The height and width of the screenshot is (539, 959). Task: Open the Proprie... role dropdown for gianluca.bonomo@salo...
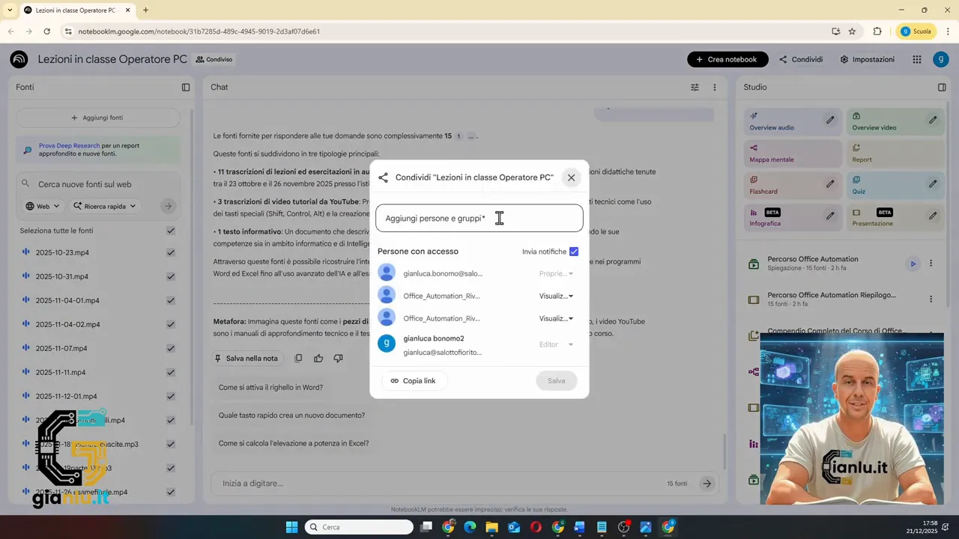[x=556, y=273]
